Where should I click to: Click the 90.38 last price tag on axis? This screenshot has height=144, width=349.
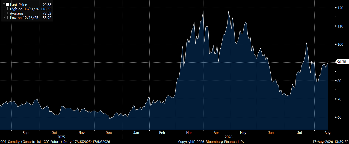[x=342, y=62]
